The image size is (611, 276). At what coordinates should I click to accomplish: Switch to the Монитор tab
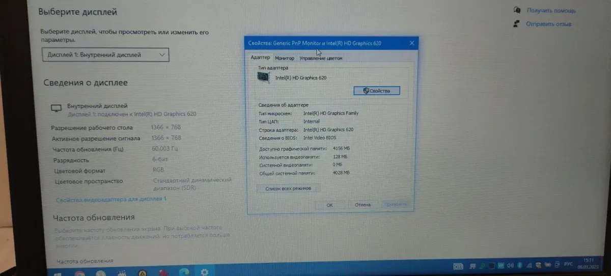pyautogui.click(x=284, y=58)
